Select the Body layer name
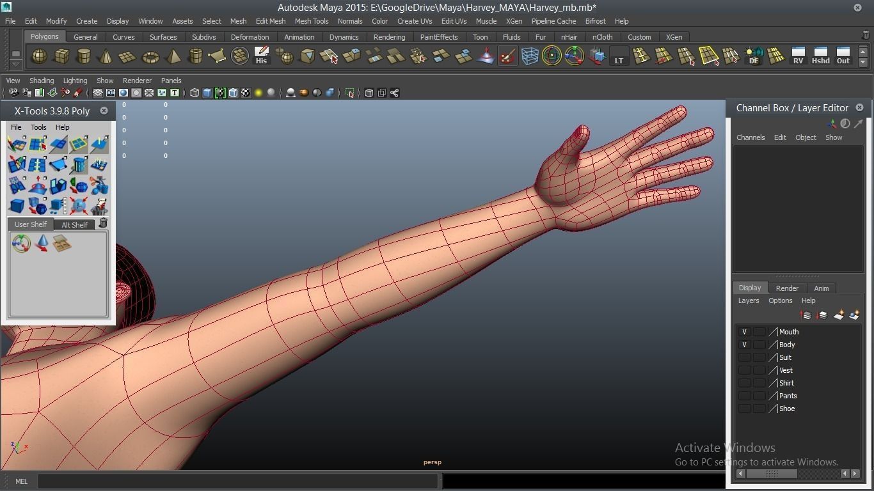 point(787,345)
